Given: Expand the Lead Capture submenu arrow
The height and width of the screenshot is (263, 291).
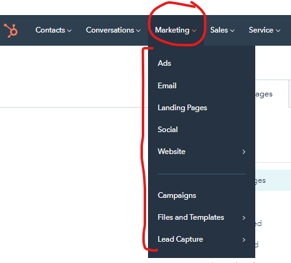Looking at the screenshot, I should (244, 240).
